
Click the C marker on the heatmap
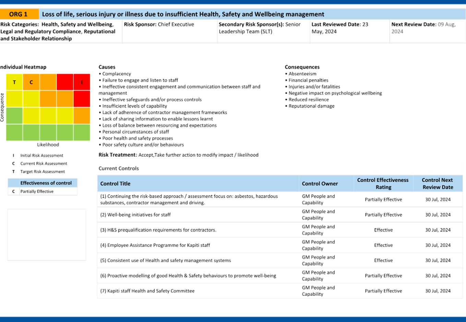point(31,82)
